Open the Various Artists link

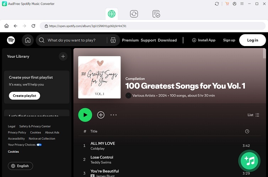pyautogui.click(x=144, y=96)
